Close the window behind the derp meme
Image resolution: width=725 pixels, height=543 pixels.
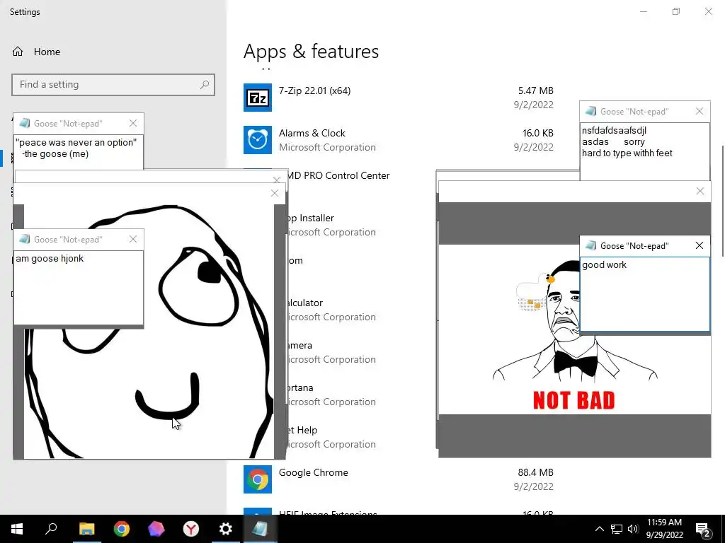pos(277,179)
